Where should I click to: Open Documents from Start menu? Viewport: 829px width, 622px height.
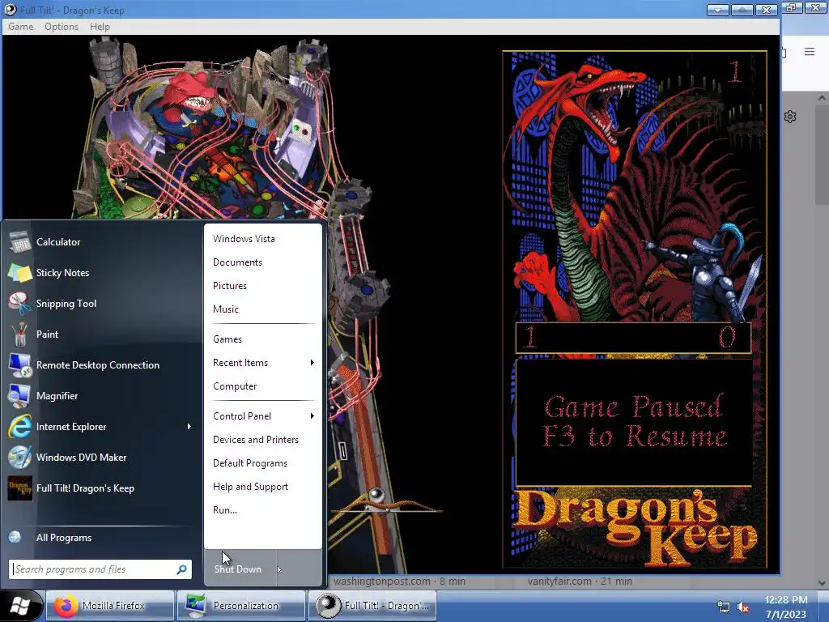pos(237,262)
